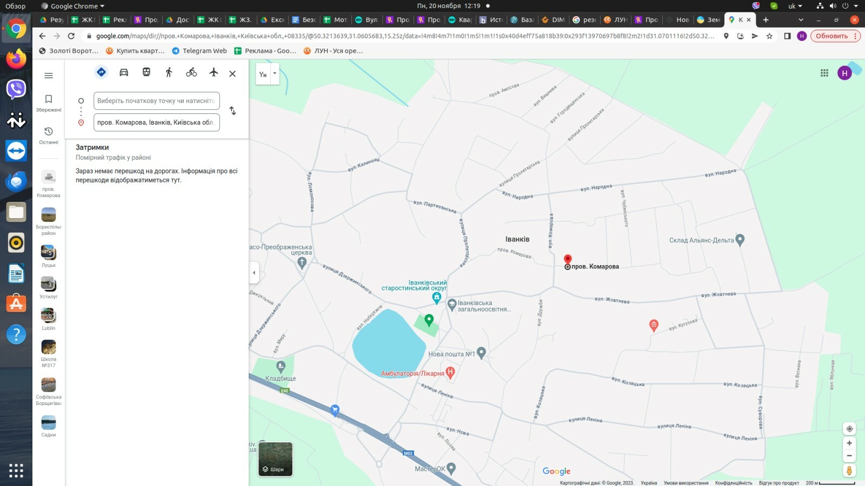Show my current location on map
This screenshot has height=486, width=865.
coord(849,429)
